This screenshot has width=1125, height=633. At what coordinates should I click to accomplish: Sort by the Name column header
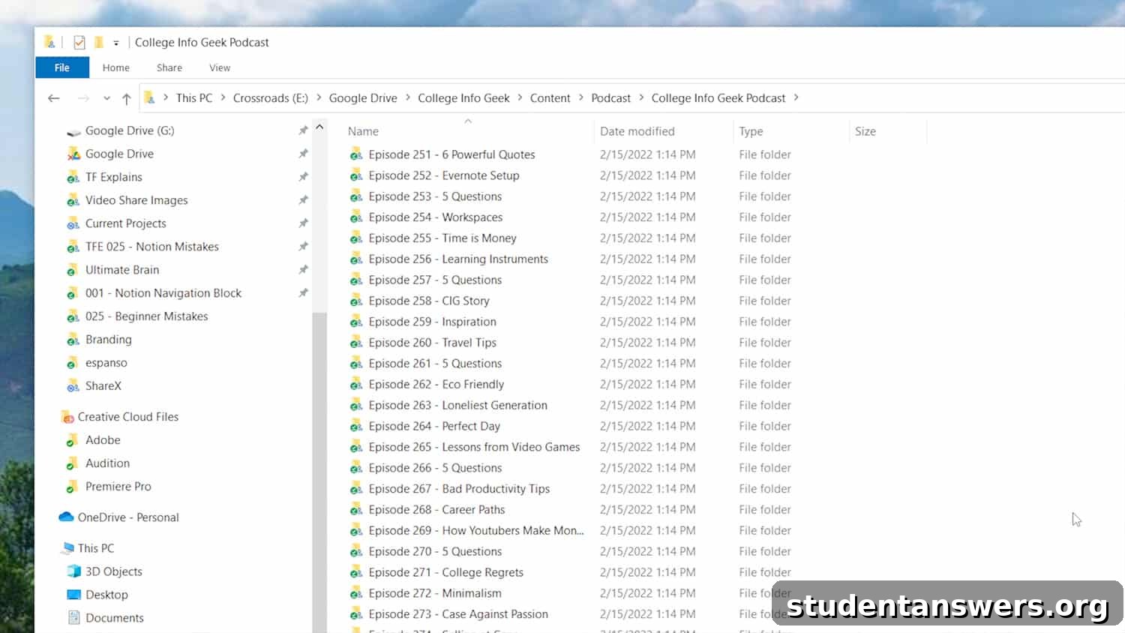363,131
